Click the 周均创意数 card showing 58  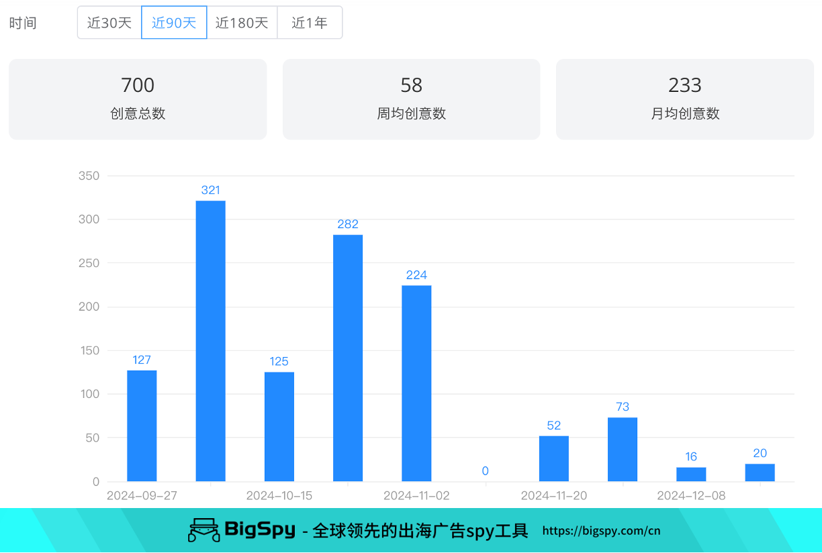pos(411,99)
